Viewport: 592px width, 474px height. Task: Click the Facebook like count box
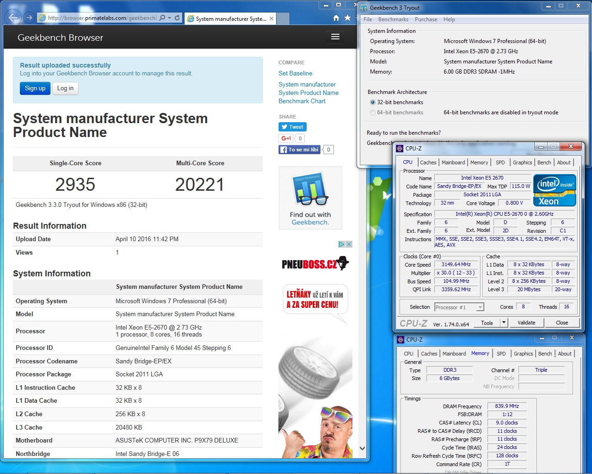coord(328,150)
